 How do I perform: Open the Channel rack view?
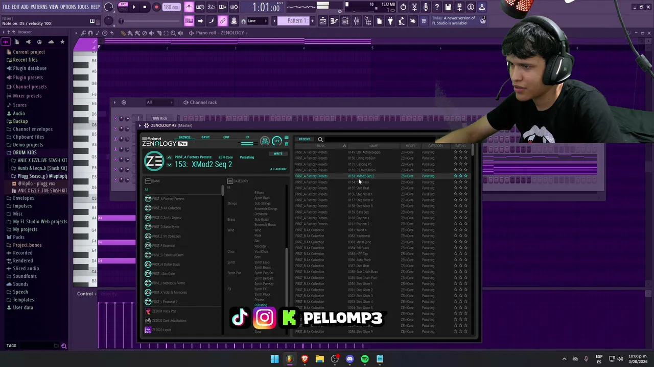point(345,21)
